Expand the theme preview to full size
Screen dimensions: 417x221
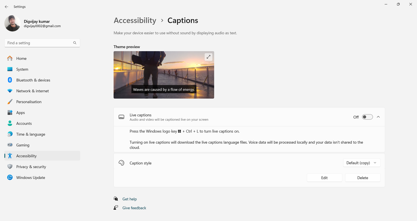(208, 57)
